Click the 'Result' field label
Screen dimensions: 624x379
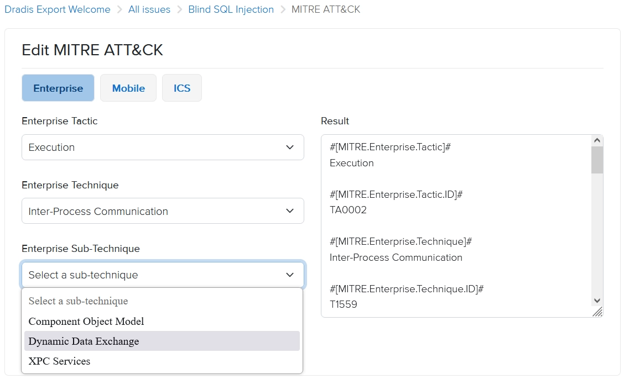click(x=335, y=121)
